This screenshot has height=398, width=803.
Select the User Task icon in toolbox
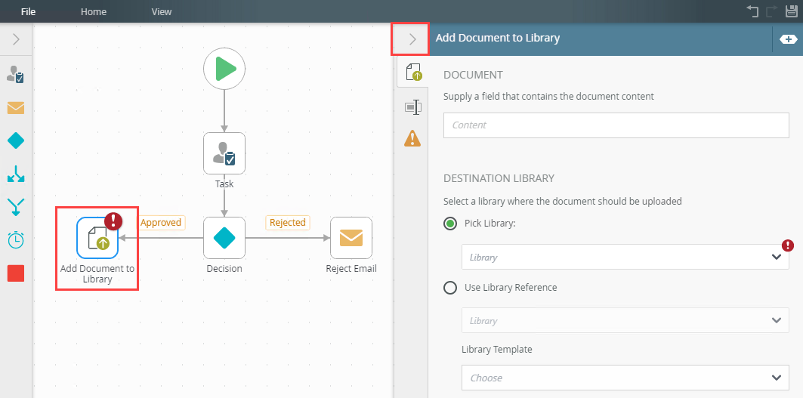pyautogui.click(x=16, y=74)
